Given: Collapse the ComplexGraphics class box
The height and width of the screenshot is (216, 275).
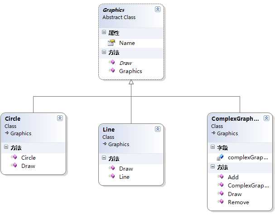Looking at the screenshot, I should 266,118.
